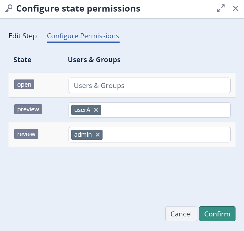The height and width of the screenshot is (231, 244).
Task: Select the userA chip label
Action: [x=82, y=110]
